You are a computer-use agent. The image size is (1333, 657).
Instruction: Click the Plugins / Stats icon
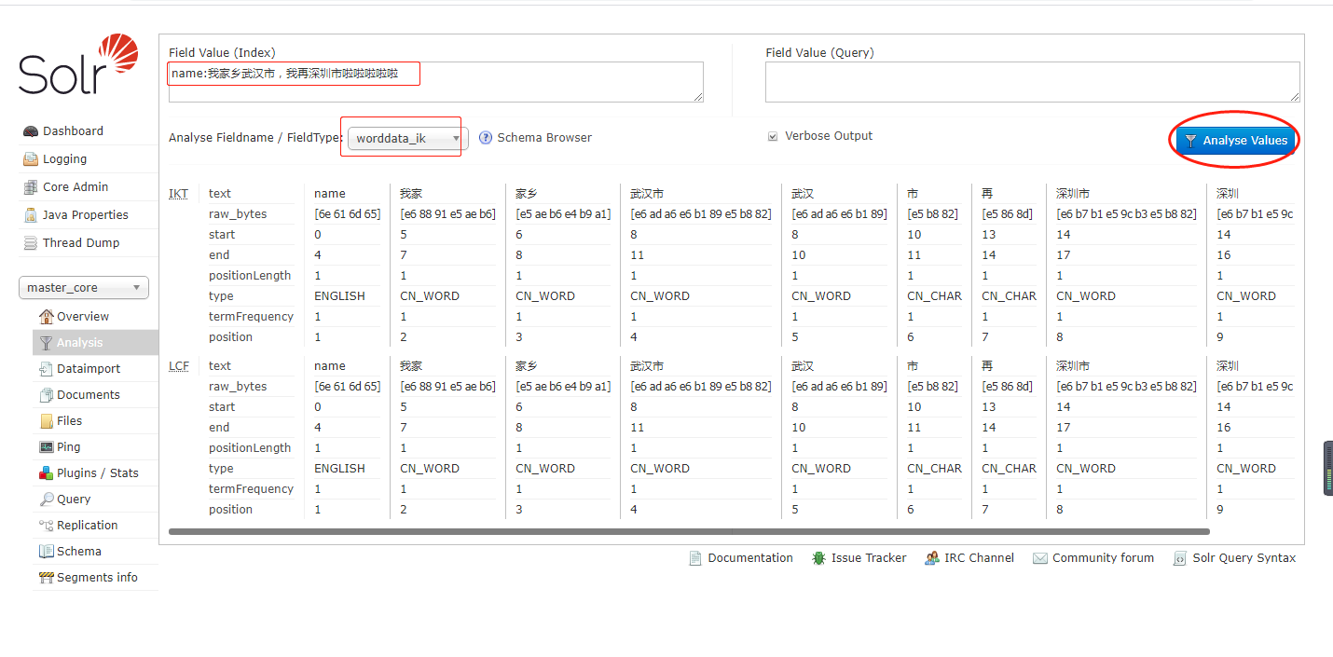[x=47, y=473]
